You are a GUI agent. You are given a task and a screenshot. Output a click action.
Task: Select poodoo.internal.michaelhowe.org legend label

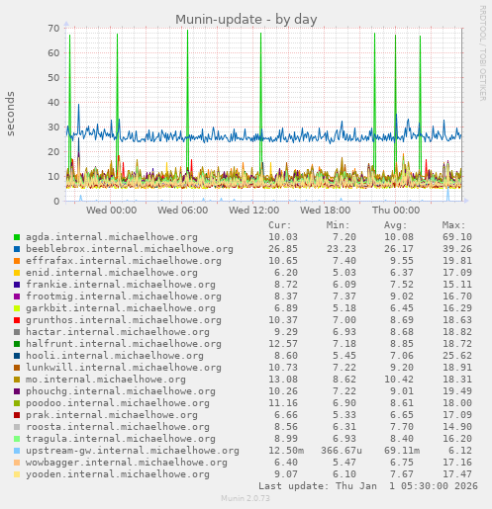118,403
